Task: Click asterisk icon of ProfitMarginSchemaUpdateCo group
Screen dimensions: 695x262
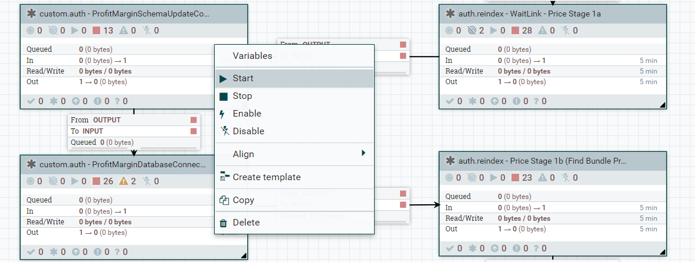Action: pyautogui.click(x=31, y=14)
